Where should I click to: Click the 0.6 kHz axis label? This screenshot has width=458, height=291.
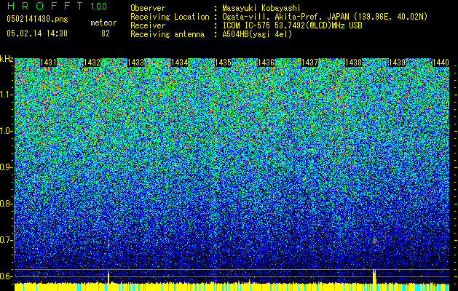6,276
